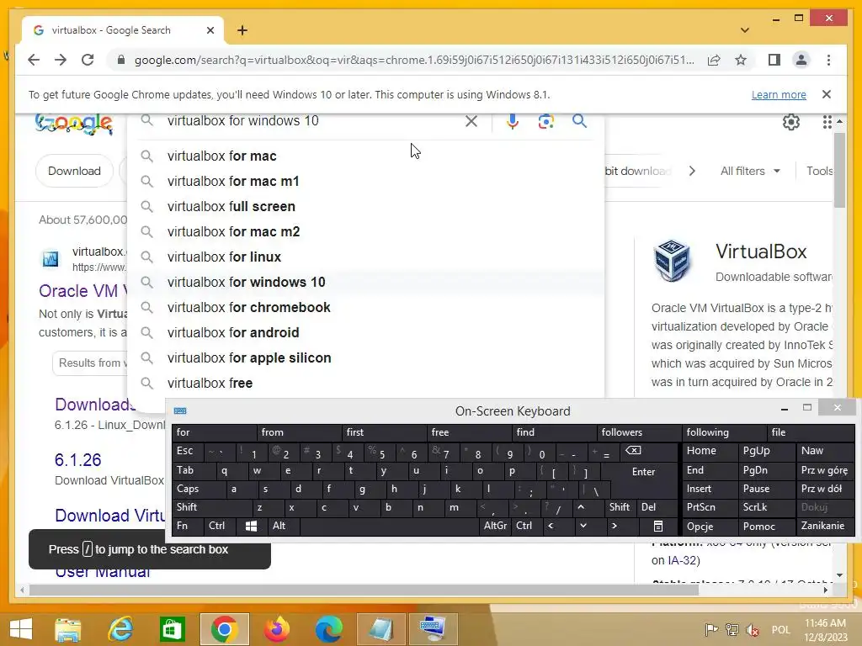Click the page vertical scrollbar
Screen dimensions: 862x646
839,170
